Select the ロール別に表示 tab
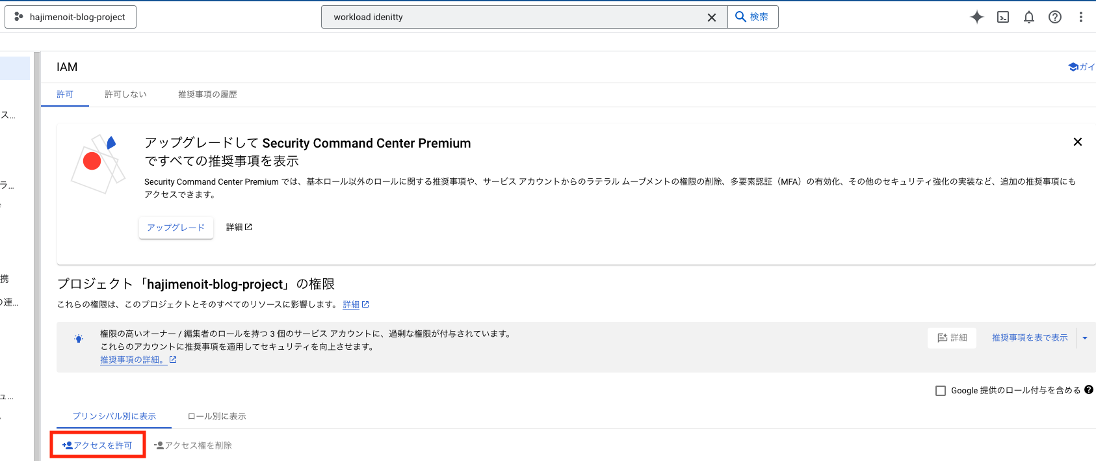 click(x=217, y=416)
